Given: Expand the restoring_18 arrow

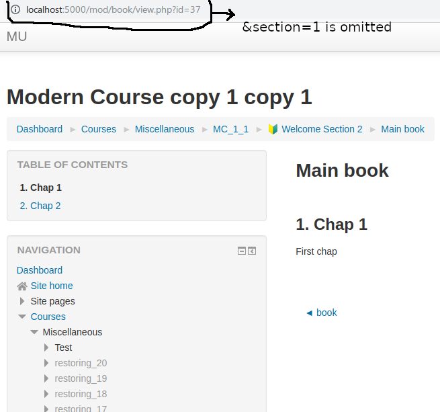Looking at the screenshot, I should [x=46, y=394].
